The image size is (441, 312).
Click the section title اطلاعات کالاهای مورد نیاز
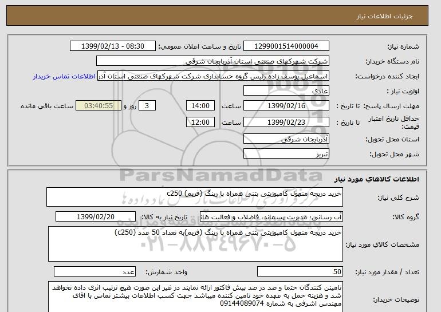click(377, 179)
